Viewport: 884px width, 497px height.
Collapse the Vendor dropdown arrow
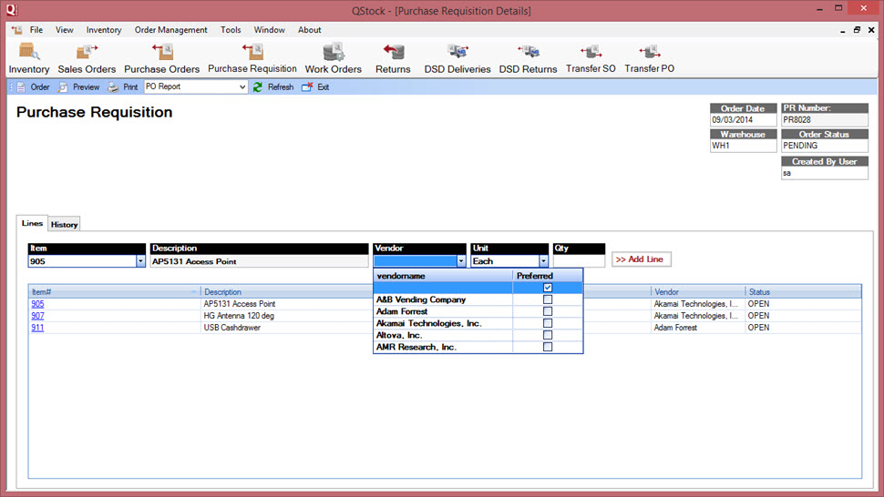tap(461, 261)
